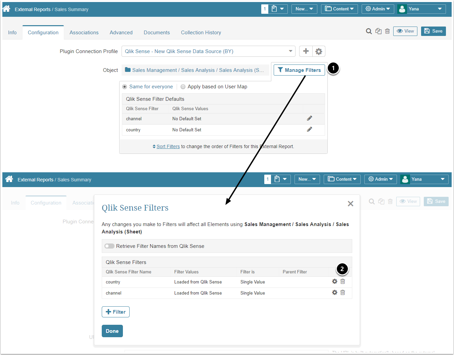
Task: Delete the channel filter using its trash icon
Action: click(343, 293)
